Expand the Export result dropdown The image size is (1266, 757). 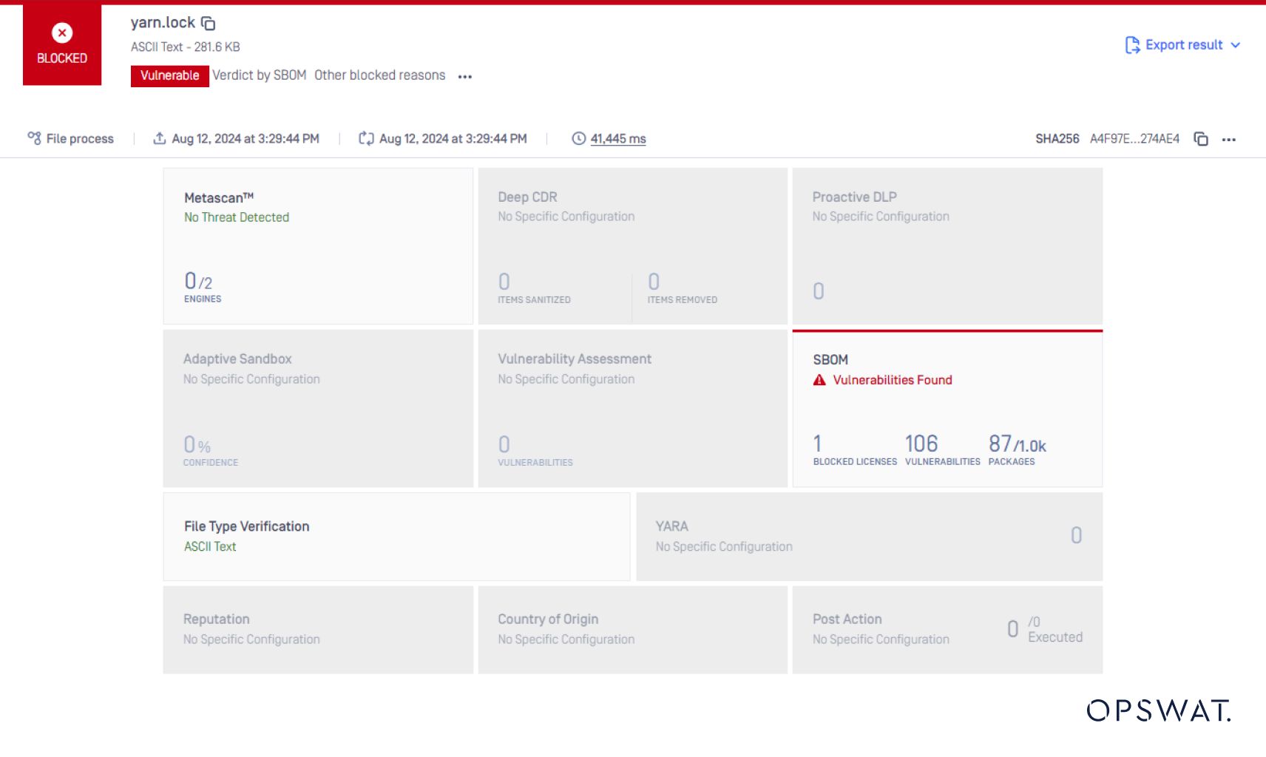coord(1236,45)
